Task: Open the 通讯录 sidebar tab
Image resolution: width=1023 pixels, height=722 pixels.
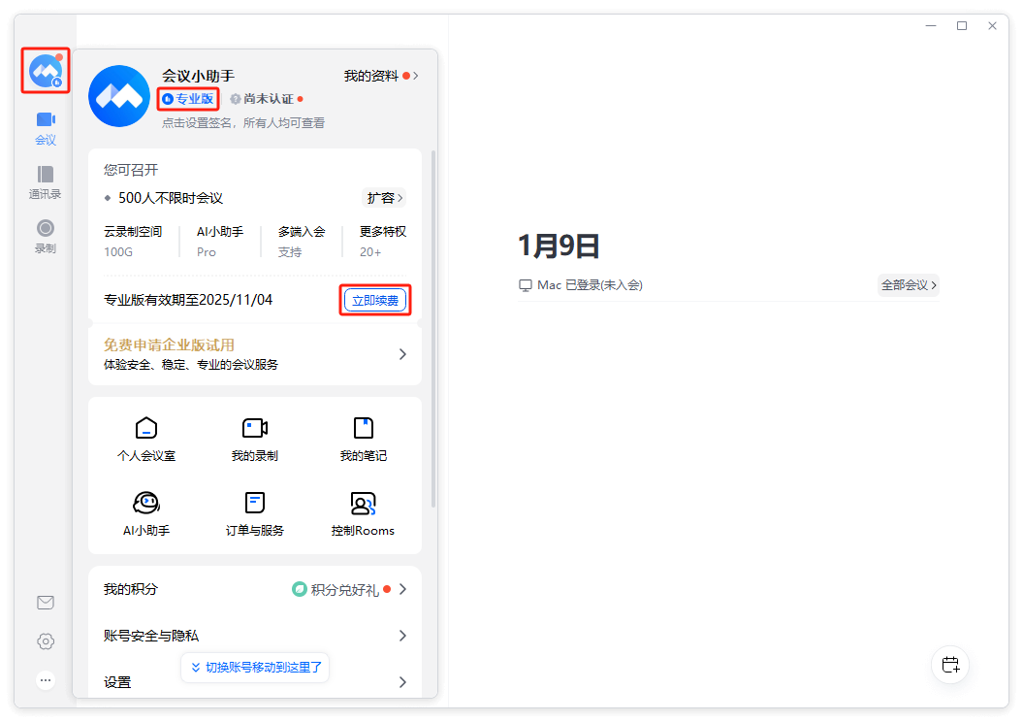Action: pyautogui.click(x=45, y=182)
